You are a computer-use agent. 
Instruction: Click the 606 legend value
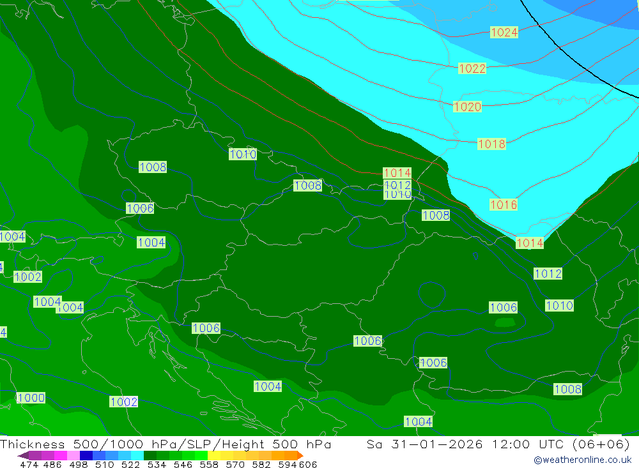pos(308,464)
